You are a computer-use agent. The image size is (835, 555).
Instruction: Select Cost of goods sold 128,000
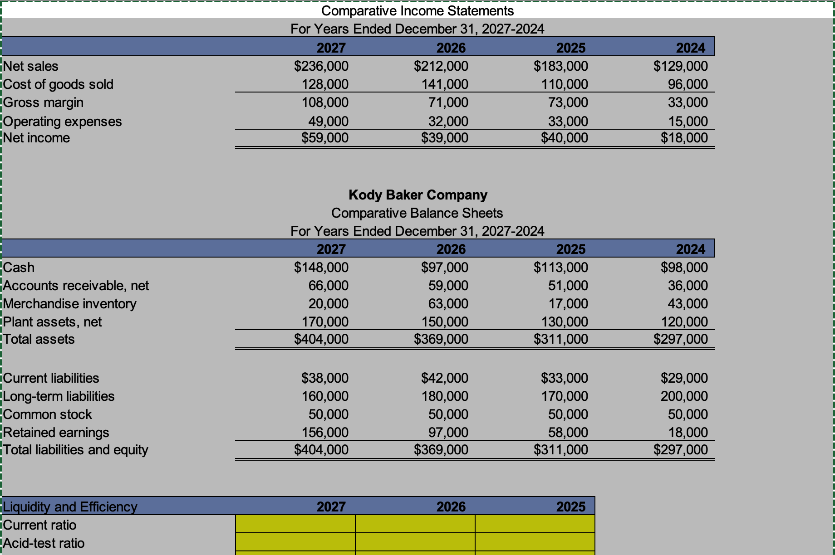(325, 84)
